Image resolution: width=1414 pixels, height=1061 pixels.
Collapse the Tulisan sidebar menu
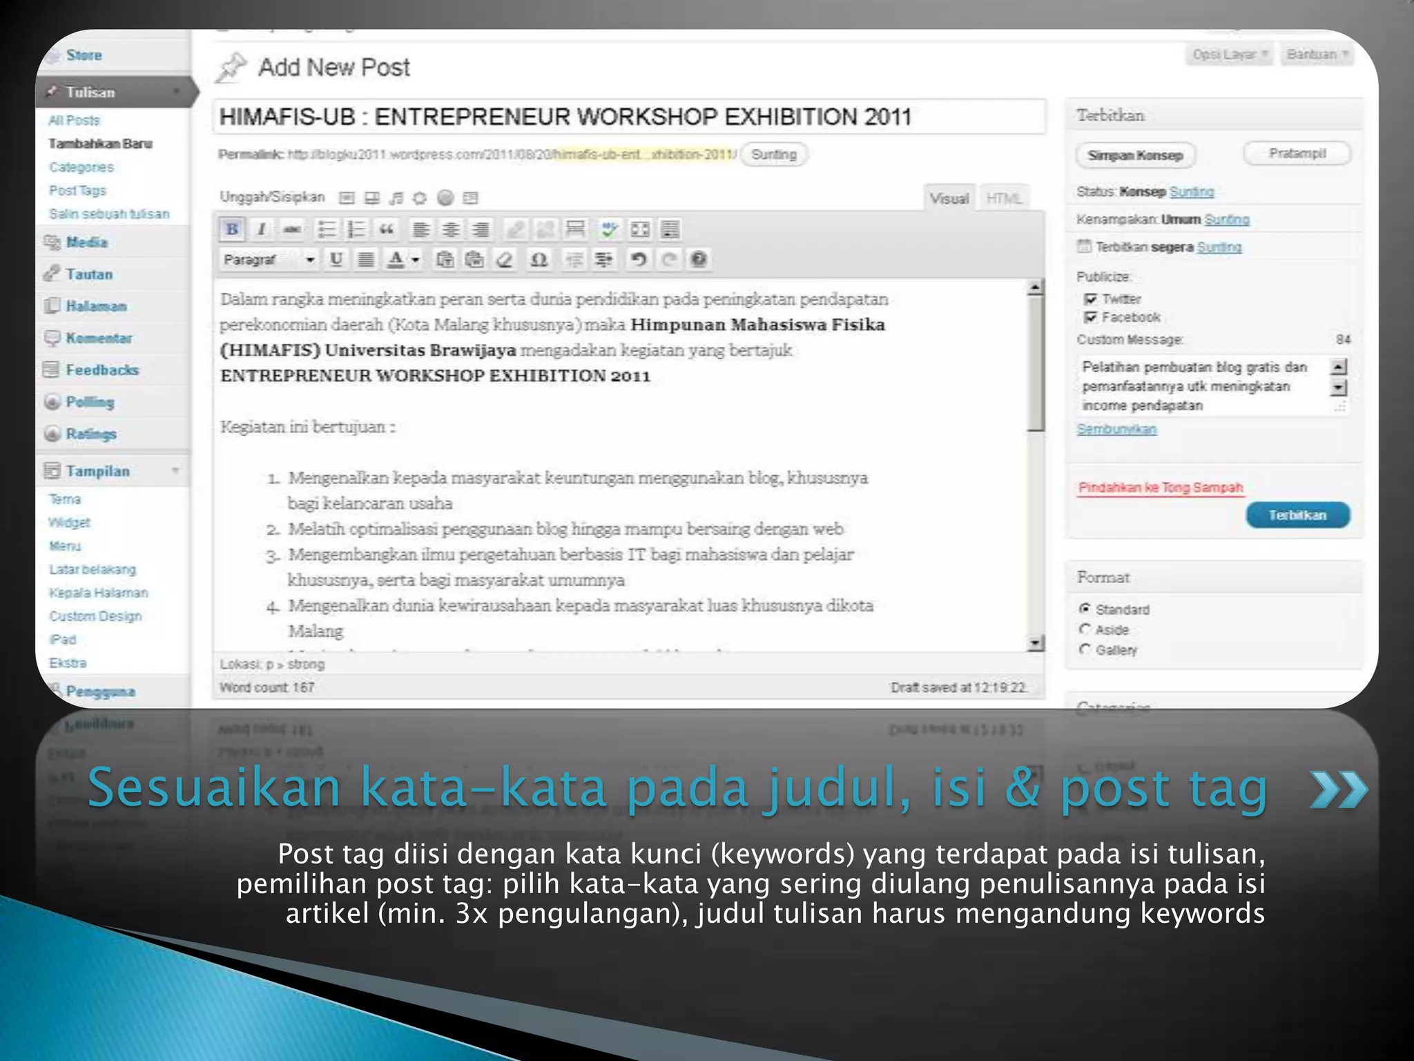point(176,92)
